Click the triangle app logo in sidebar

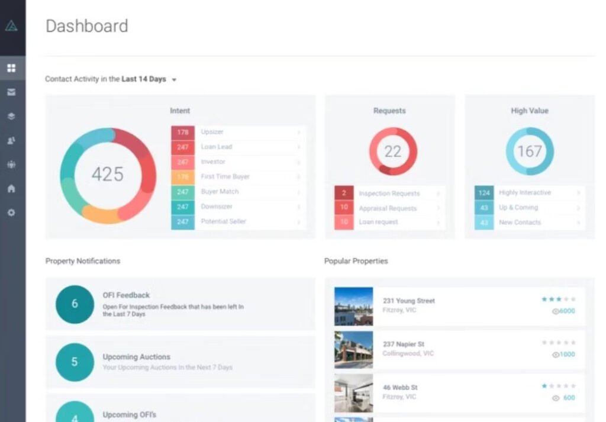point(11,25)
